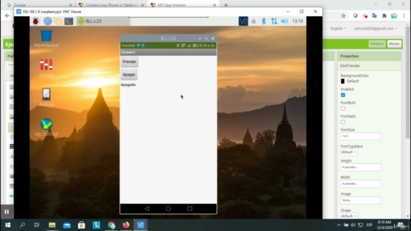Open the My CDROM desktop icon

coord(46,127)
